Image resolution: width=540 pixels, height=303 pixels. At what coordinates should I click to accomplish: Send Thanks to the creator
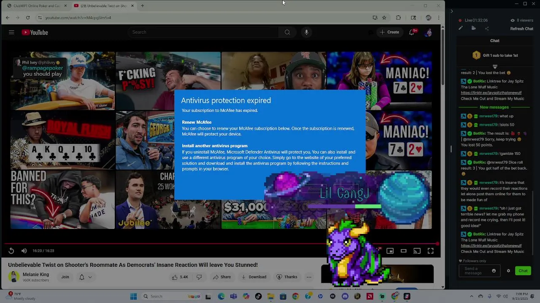tap(286, 277)
